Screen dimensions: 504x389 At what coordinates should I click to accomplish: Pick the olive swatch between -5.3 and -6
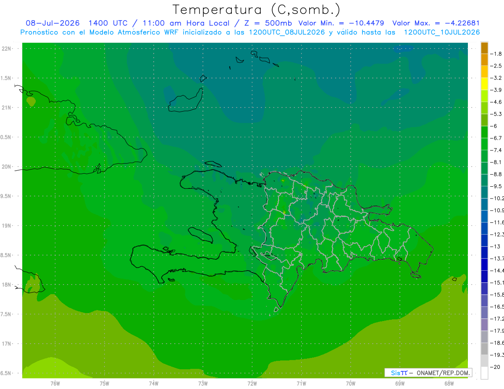coord(484,120)
